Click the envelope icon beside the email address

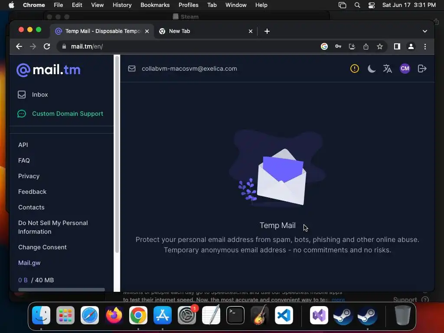(132, 69)
